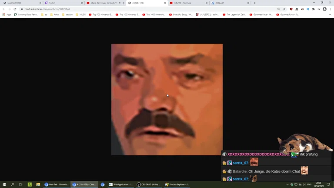Expand the 'so' bookmark folder
Viewport: 334px width, 188px height.
point(44,15)
